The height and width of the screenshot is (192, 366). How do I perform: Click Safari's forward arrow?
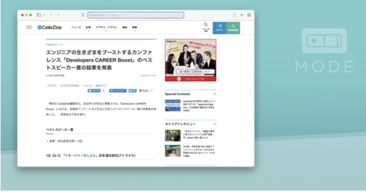pos(58,15)
